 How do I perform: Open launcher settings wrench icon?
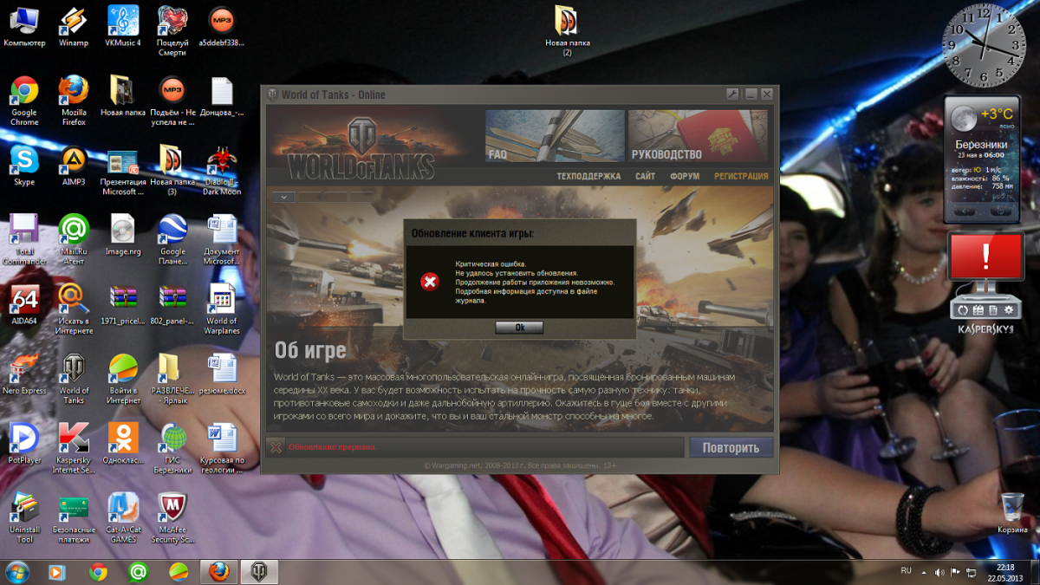coord(731,94)
